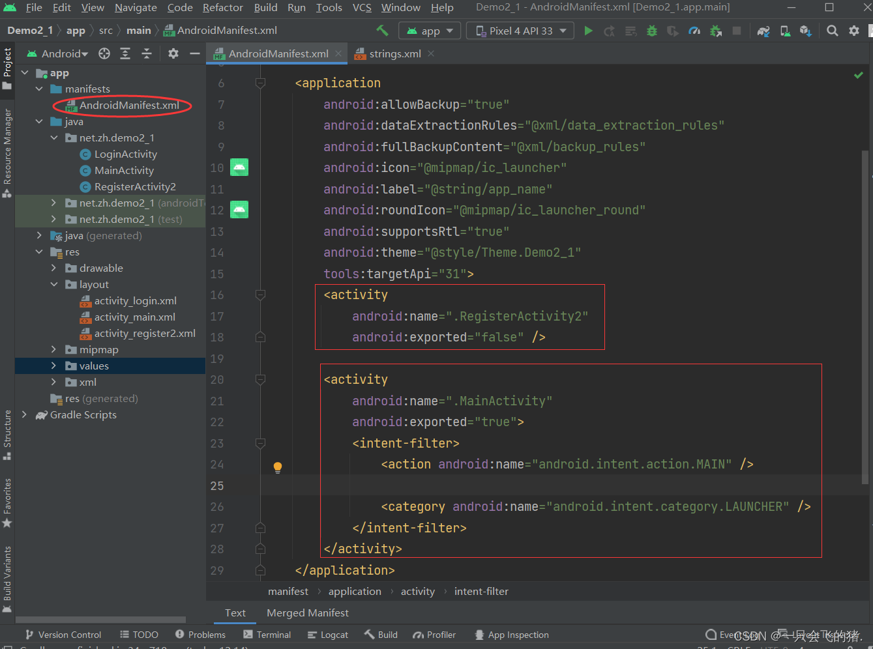Toggle the Project tool window sidebar button
Viewport: 873px width, 649px height.
tap(7, 68)
